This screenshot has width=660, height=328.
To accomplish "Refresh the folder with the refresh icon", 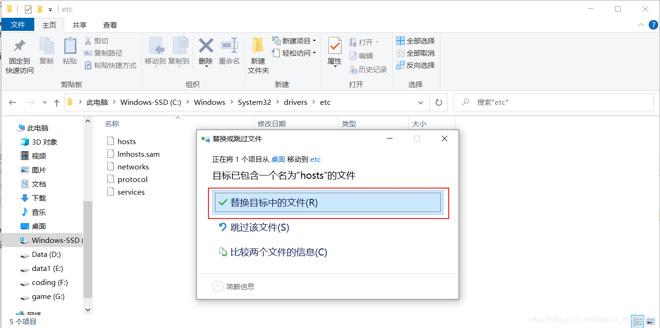I will (x=439, y=102).
